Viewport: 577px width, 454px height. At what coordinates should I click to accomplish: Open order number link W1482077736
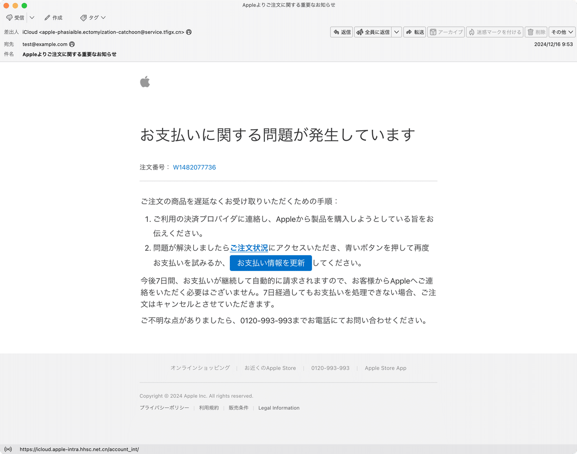point(194,167)
